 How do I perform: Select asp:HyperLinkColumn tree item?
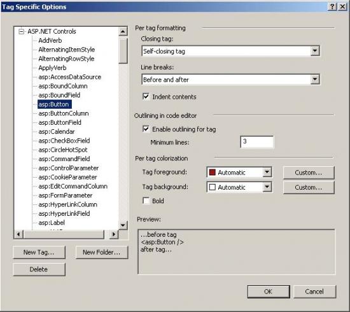click(67, 204)
